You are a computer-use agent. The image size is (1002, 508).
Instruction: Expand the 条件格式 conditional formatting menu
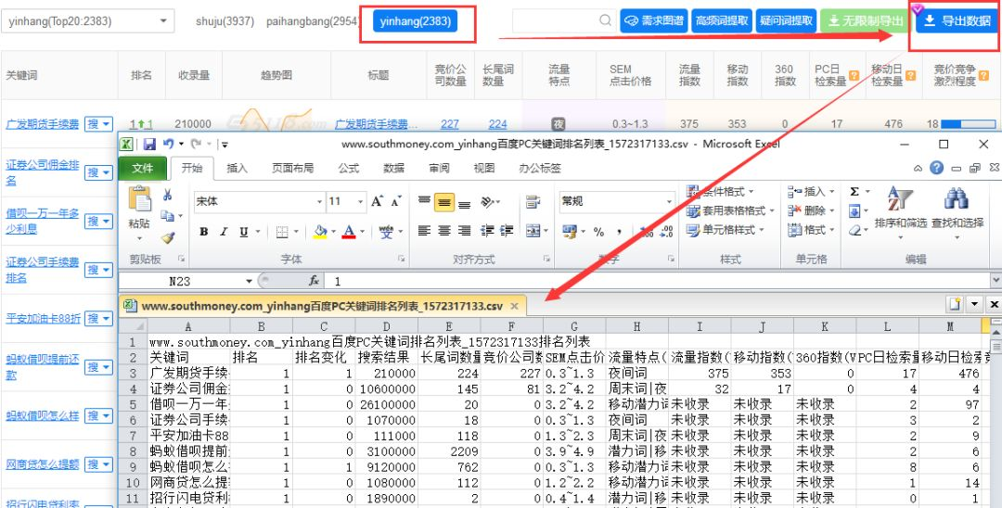[x=720, y=192]
